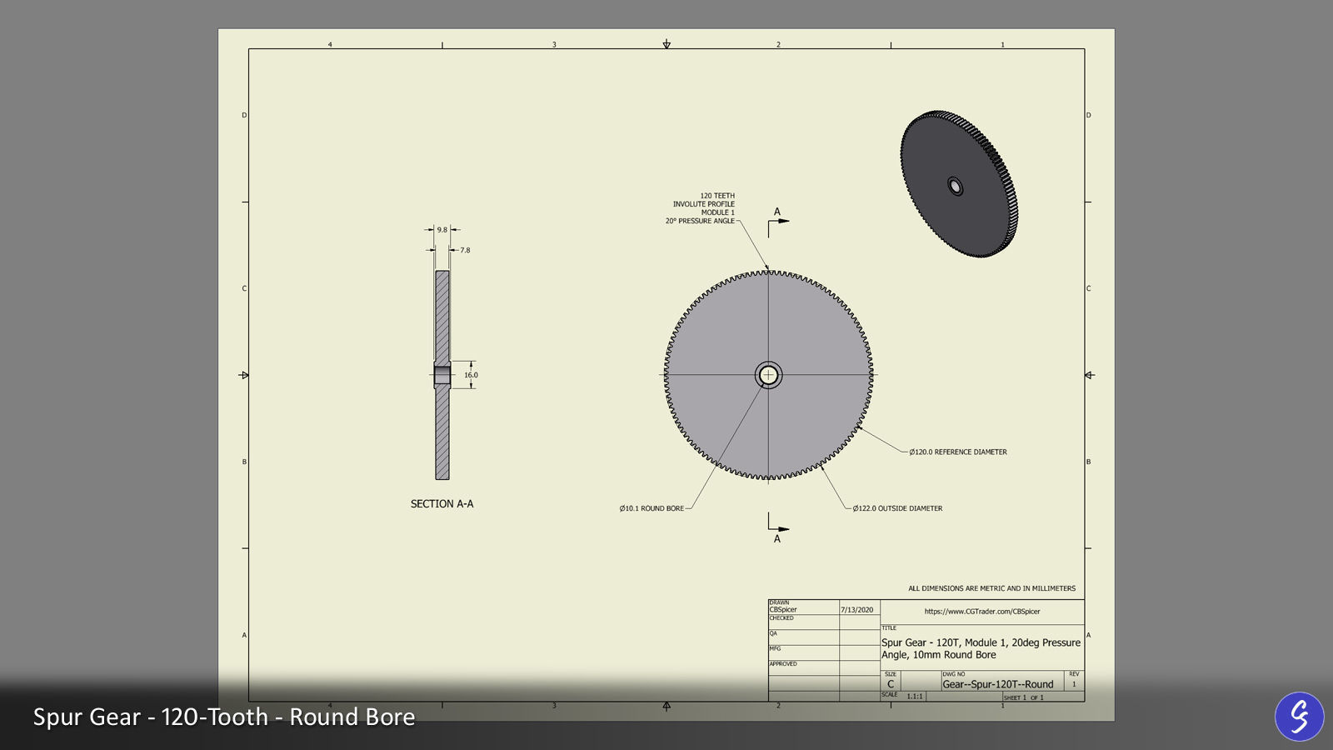Select the 'MFG' field label
The height and width of the screenshot is (750, 1333).
775,648
